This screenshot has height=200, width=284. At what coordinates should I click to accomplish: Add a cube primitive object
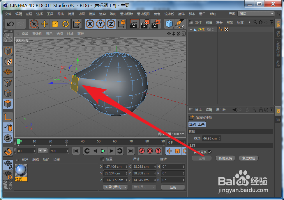169,24
